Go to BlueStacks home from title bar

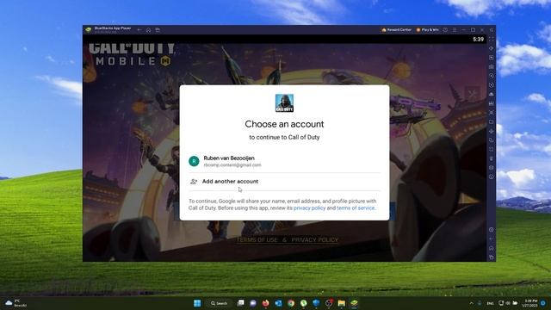(148, 30)
